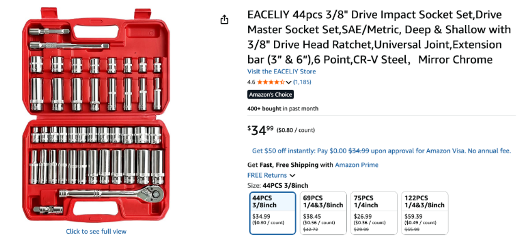Choose the 75PCS 1/4inch size option
The image size is (519, 238).
pyautogui.click(x=374, y=213)
